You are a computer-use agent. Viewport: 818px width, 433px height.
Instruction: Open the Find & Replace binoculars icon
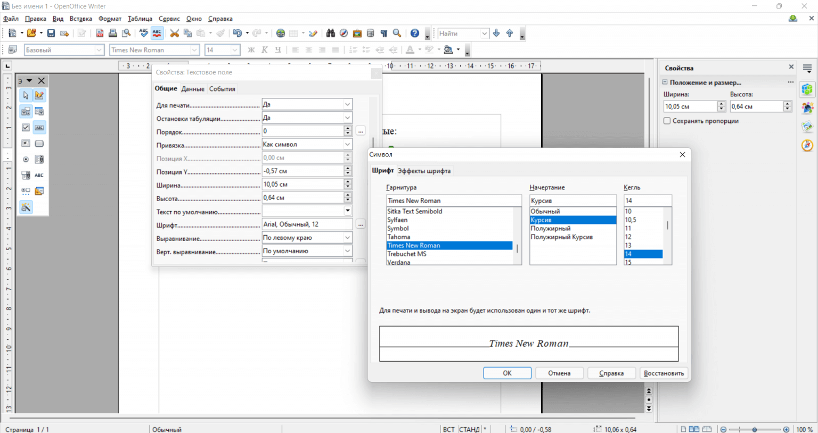[331, 34]
